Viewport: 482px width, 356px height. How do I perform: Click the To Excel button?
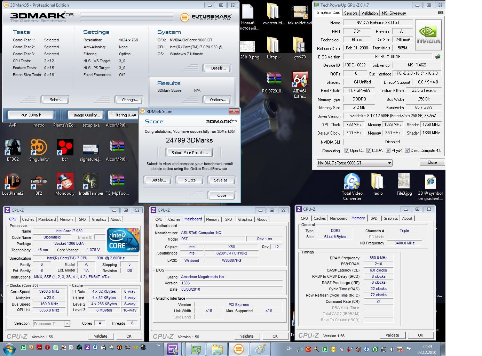pos(190,180)
